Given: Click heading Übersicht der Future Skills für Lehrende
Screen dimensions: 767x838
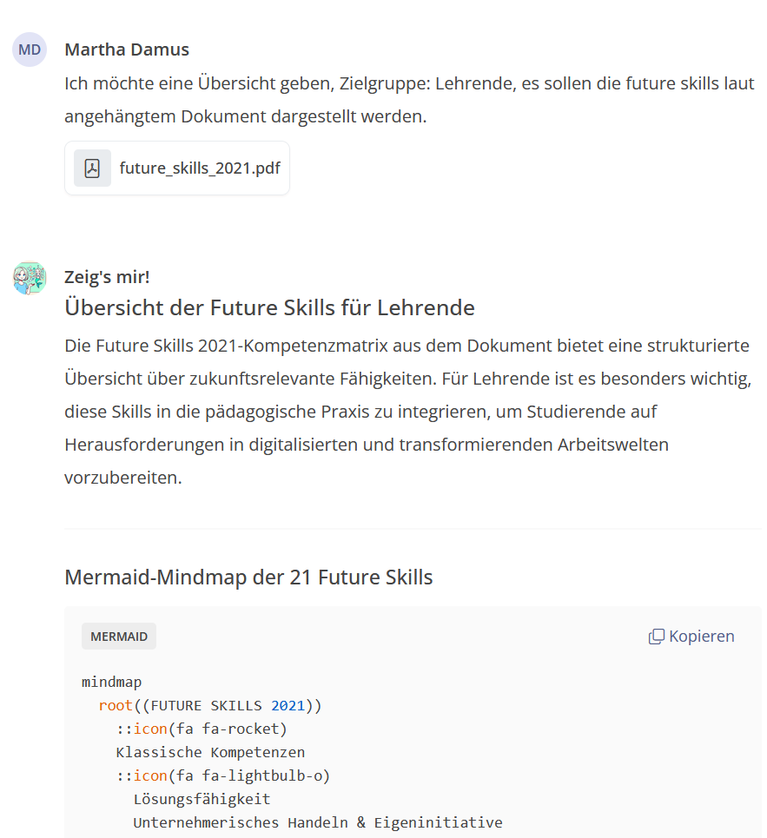Looking at the screenshot, I should 269,307.
